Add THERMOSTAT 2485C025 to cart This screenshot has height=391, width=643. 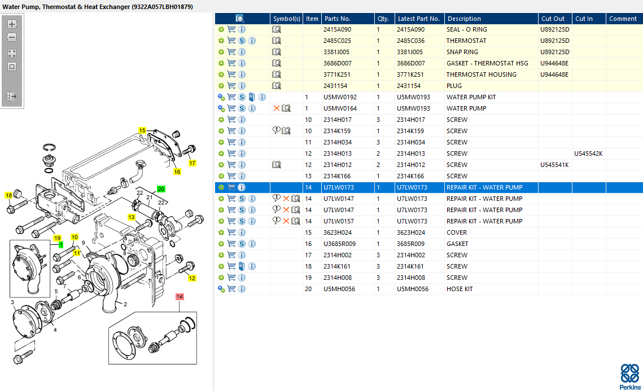coord(231,41)
